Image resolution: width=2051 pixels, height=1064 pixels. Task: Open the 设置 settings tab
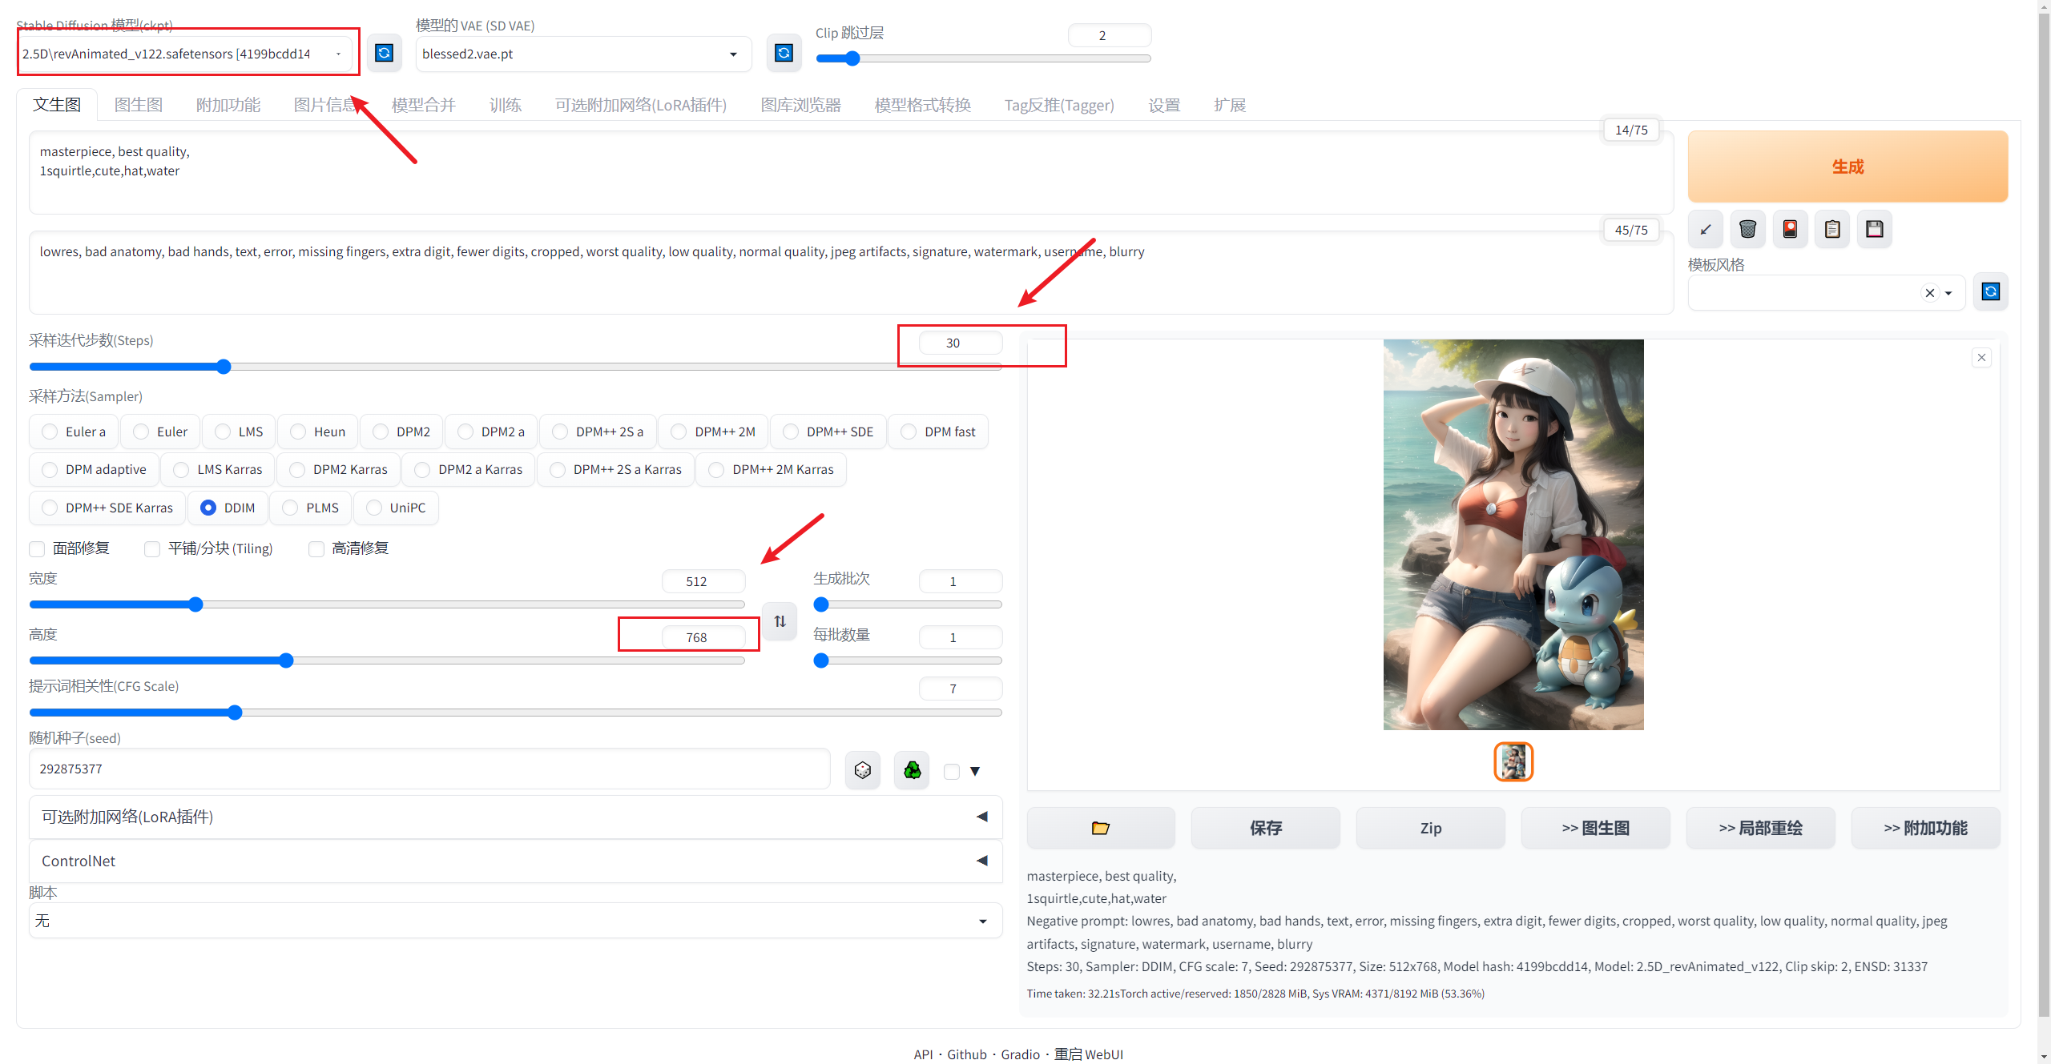[1163, 105]
